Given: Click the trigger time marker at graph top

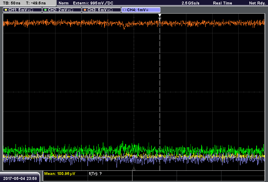Looking at the screenshot, I should coord(160,15).
